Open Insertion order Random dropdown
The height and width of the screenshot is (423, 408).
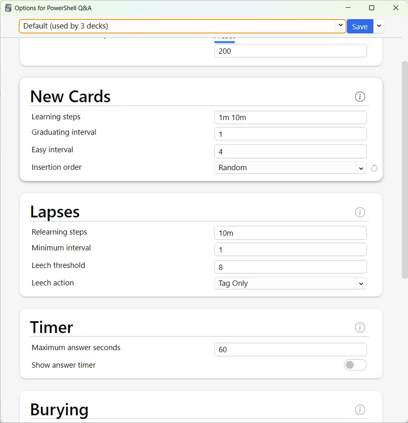point(290,168)
